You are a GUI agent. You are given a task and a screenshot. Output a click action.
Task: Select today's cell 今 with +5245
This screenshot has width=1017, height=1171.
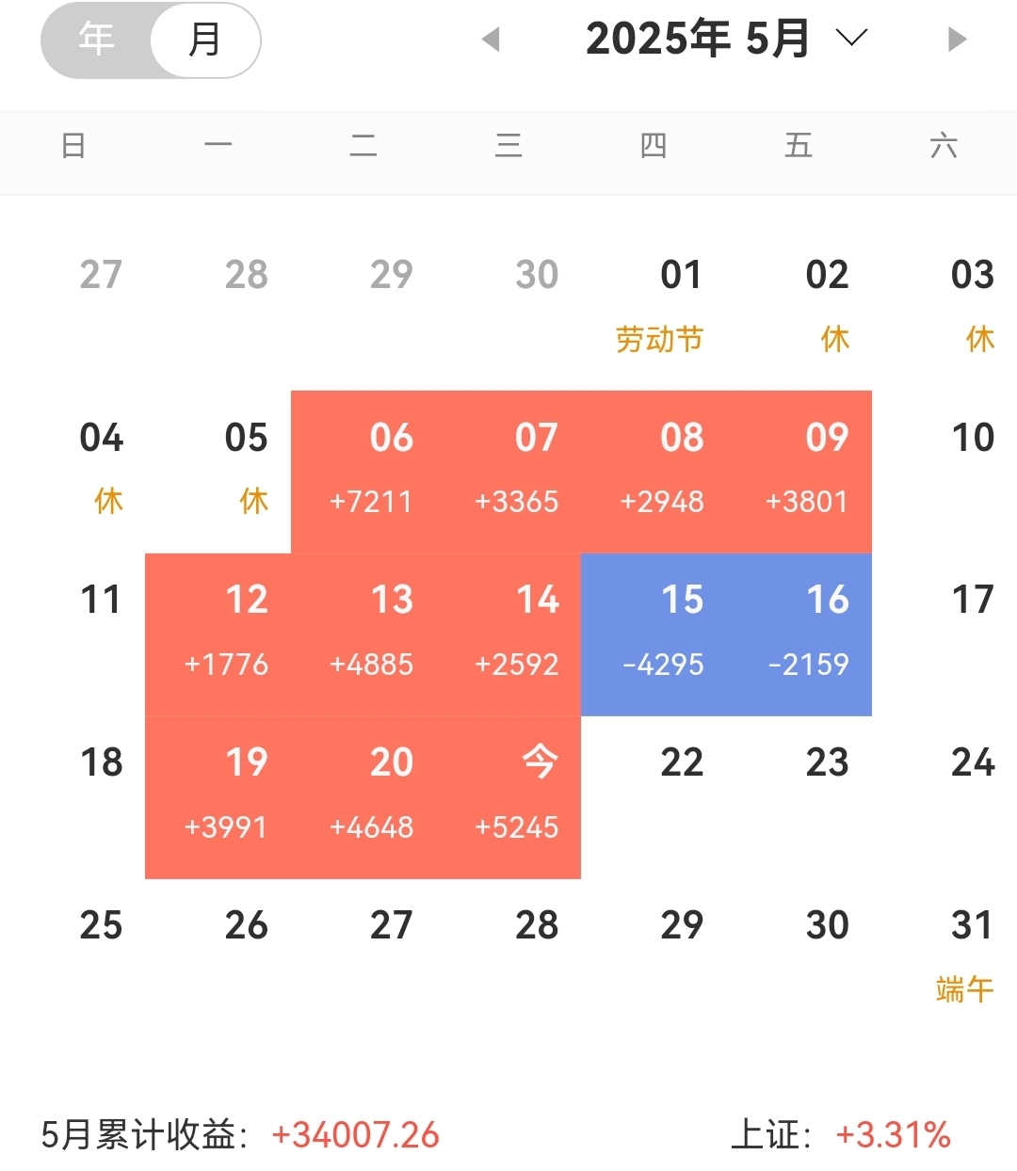click(508, 797)
